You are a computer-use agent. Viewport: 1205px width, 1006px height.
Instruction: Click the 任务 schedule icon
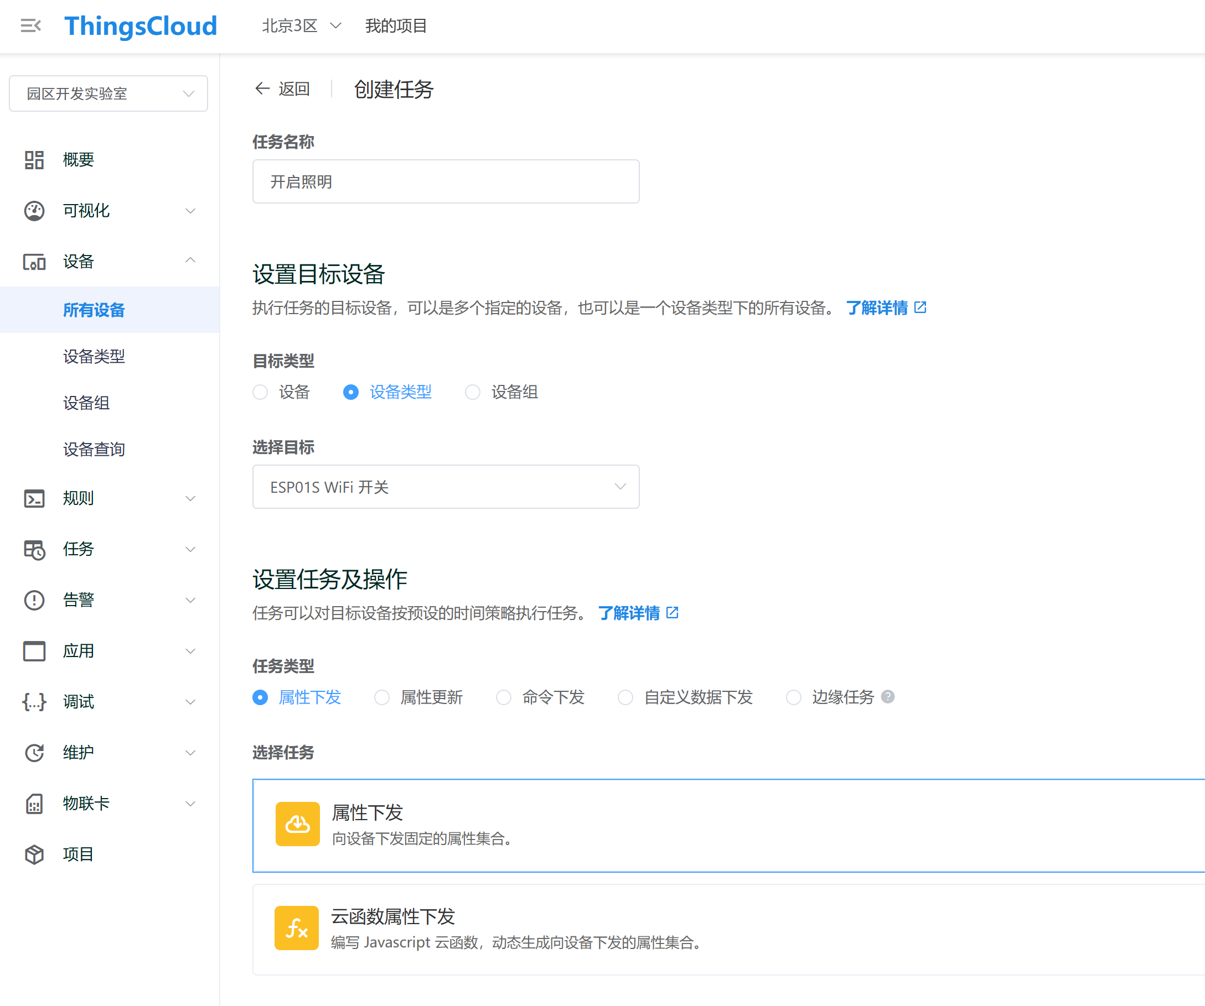point(34,550)
